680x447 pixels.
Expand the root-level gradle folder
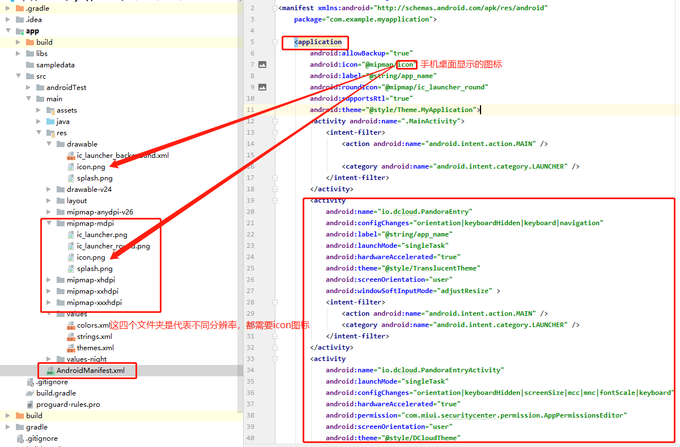pyautogui.click(x=8, y=427)
